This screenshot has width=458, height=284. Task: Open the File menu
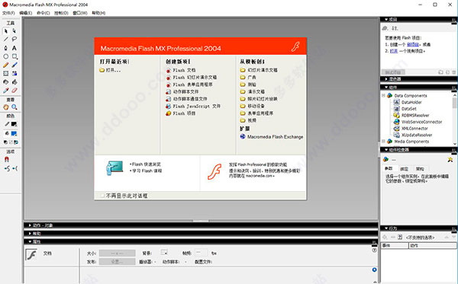(x=8, y=13)
